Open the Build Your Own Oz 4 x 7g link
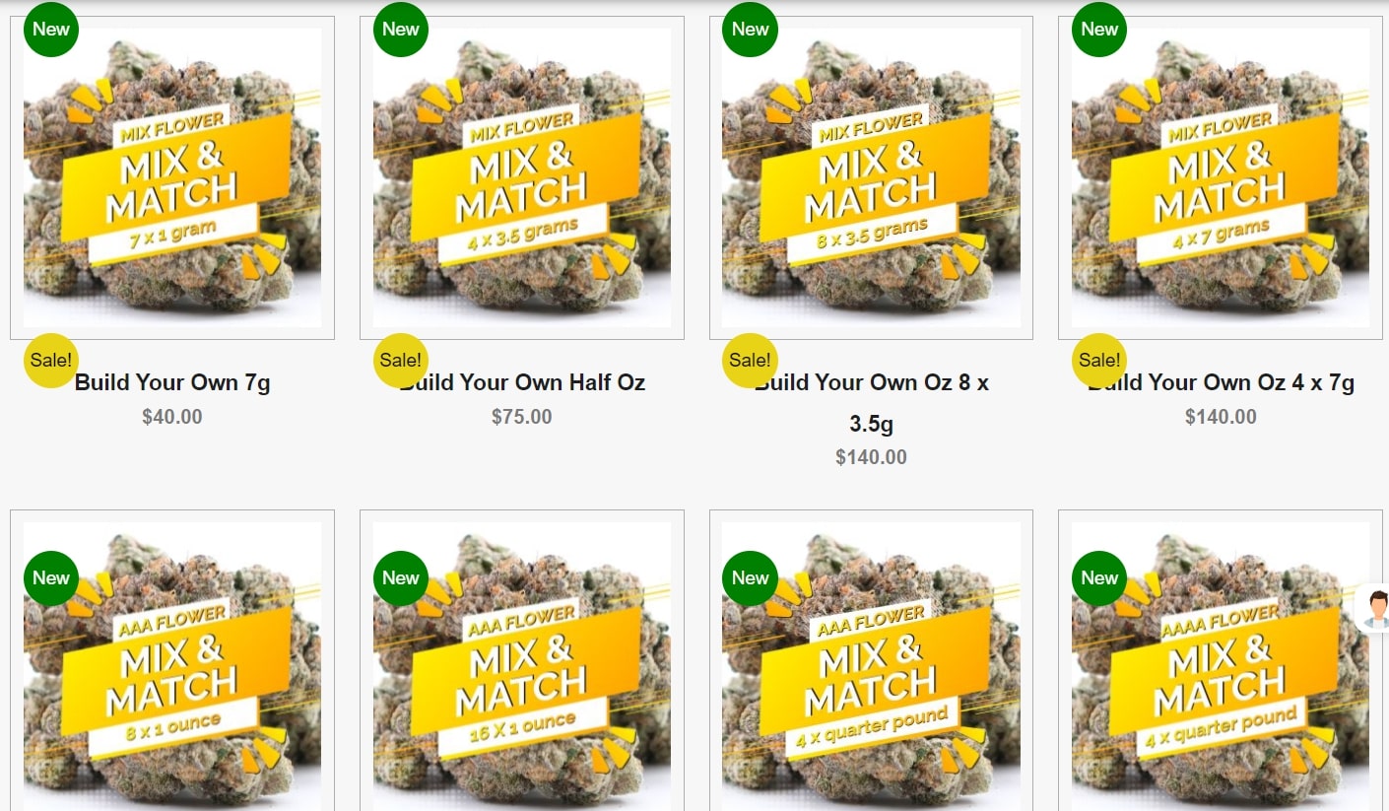Screen dimensions: 1389x811 click(1221, 382)
